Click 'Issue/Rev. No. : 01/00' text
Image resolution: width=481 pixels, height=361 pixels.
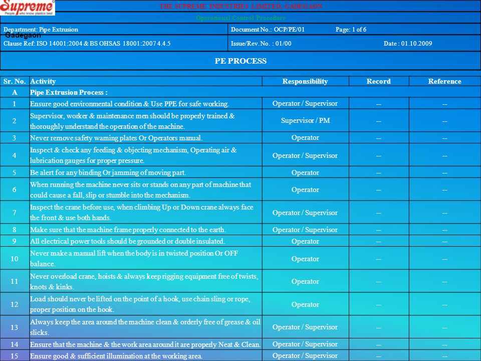[x=261, y=43]
